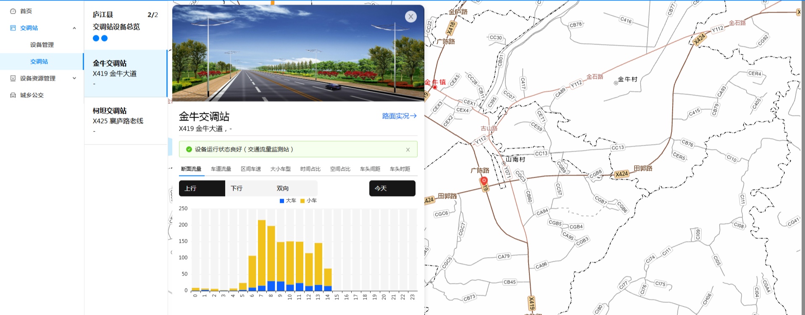Switch to the 车头时距 tab
805x315 pixels.
coord(400,169)
